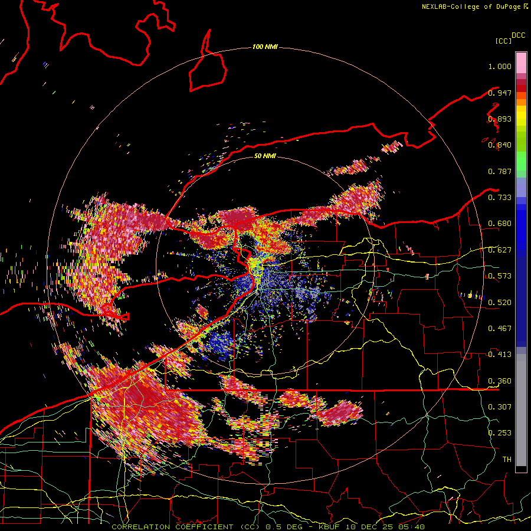531x531 pixels.
Task: Click the 50 NMI range ring label
Action: point(265,156)
